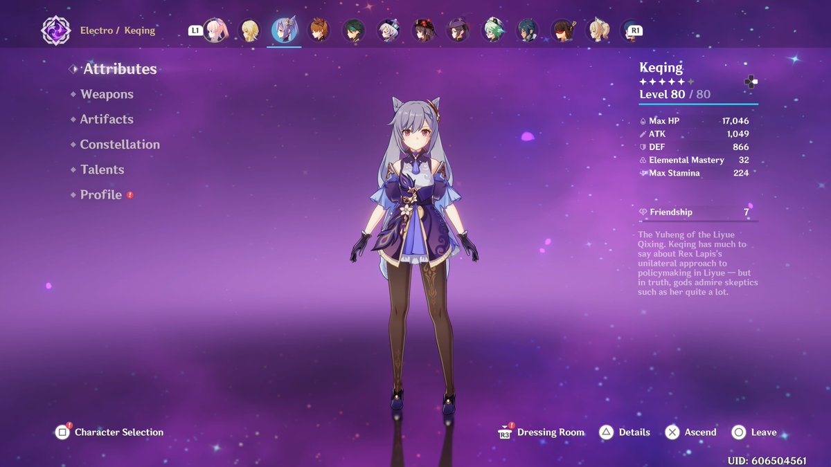Select the blonde Traveler portrait

tap(250, 30)
